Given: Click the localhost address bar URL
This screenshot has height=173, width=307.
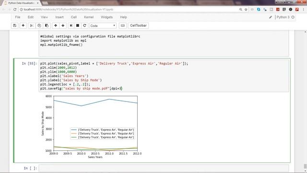Looking at the screenshot, I should click(x=68, y=10).
